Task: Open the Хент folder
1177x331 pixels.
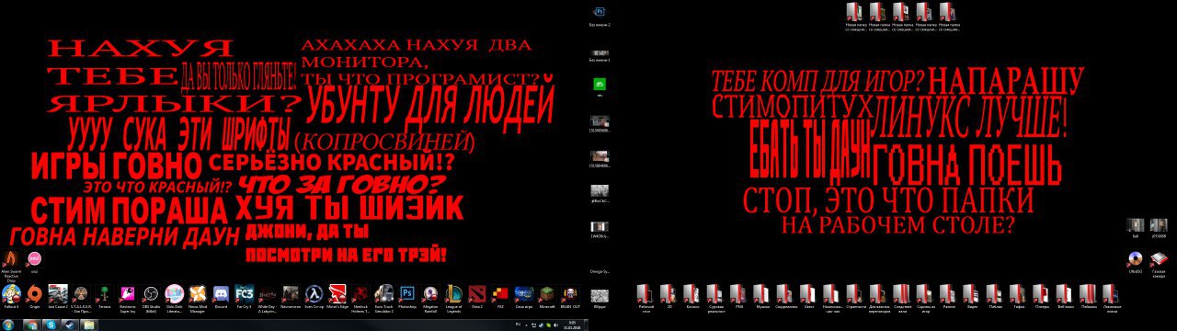Action: pyautogui.click(x=809, y=296)
